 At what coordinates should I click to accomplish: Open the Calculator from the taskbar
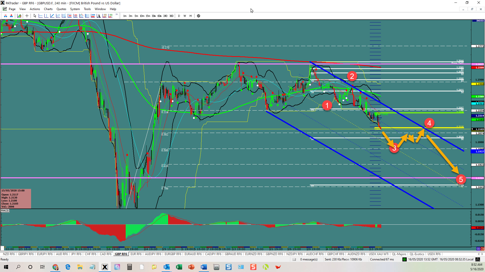130,267
